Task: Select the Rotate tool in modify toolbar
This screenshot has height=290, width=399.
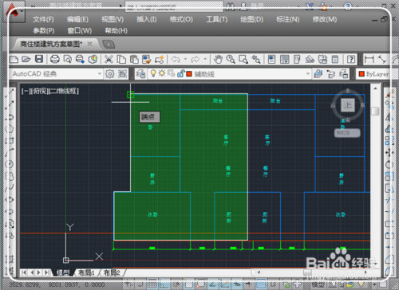Action: click(389, 165)
